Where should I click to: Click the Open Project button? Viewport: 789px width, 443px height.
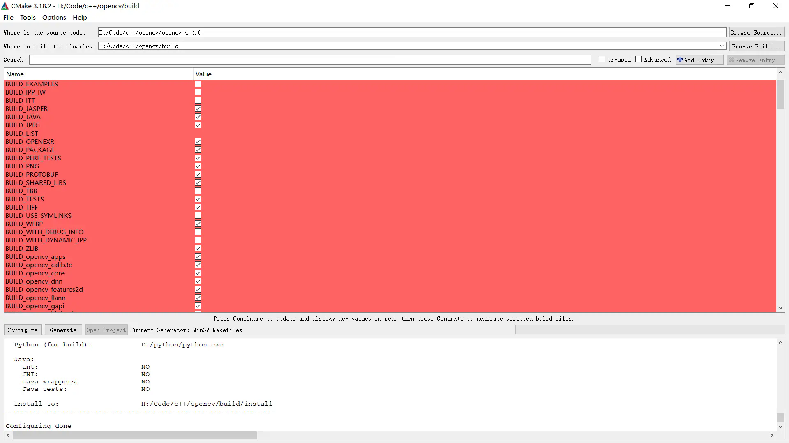[x=106, y=330]
